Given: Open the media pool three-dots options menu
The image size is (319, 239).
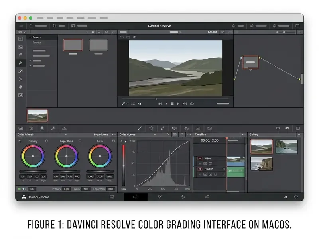Looking at the screenshot, I should pos(114,32).
